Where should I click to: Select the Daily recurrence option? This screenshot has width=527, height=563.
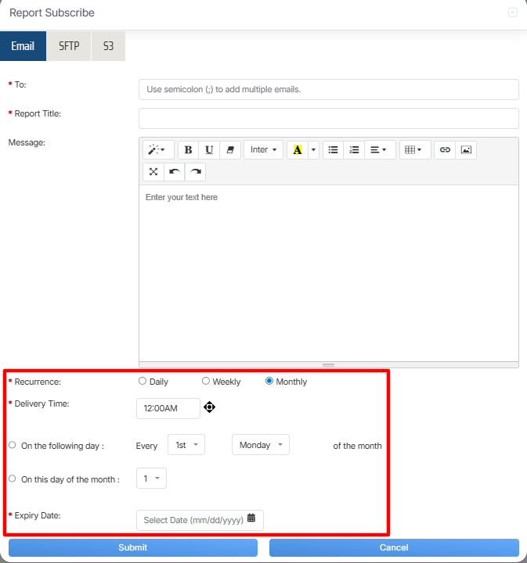coord(142,382)
